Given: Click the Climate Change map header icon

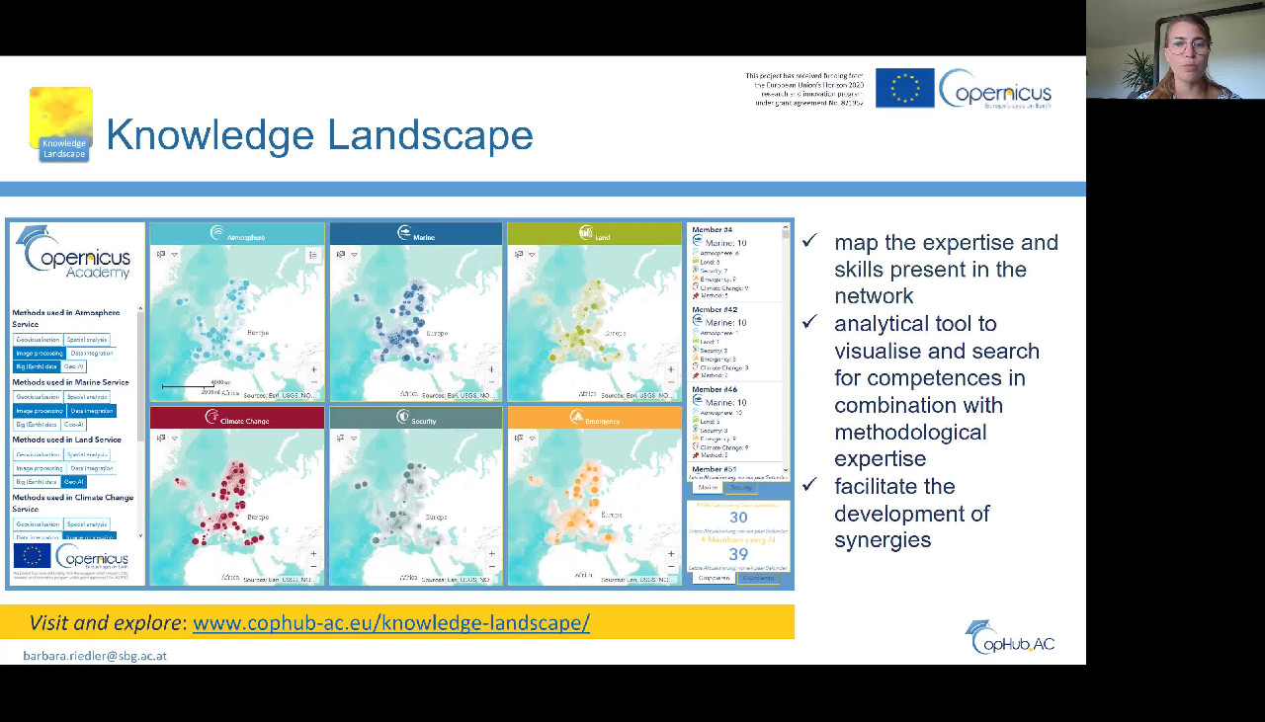Looking at the screenshot, I should pyautogui.click(x=210, y=418).
